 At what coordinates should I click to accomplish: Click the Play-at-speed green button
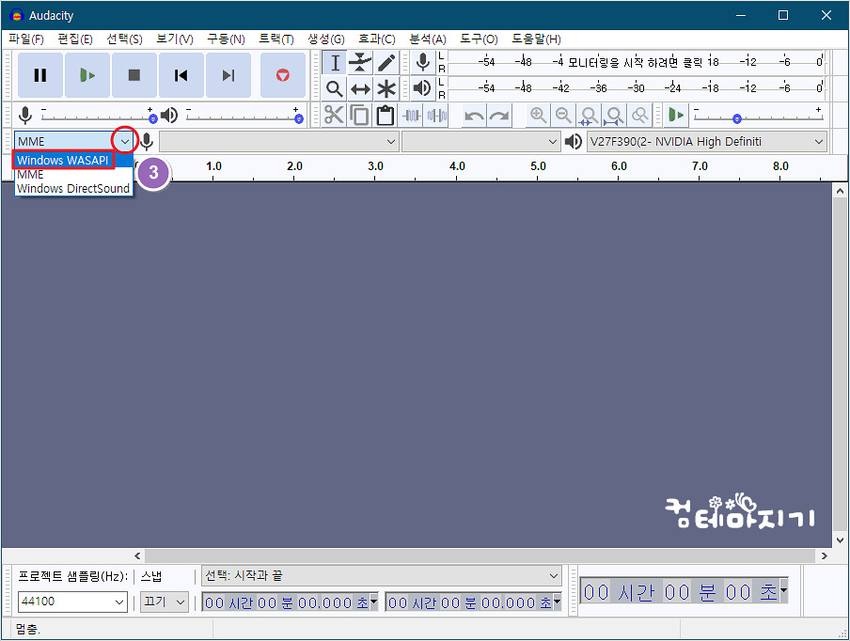(677, 115)
